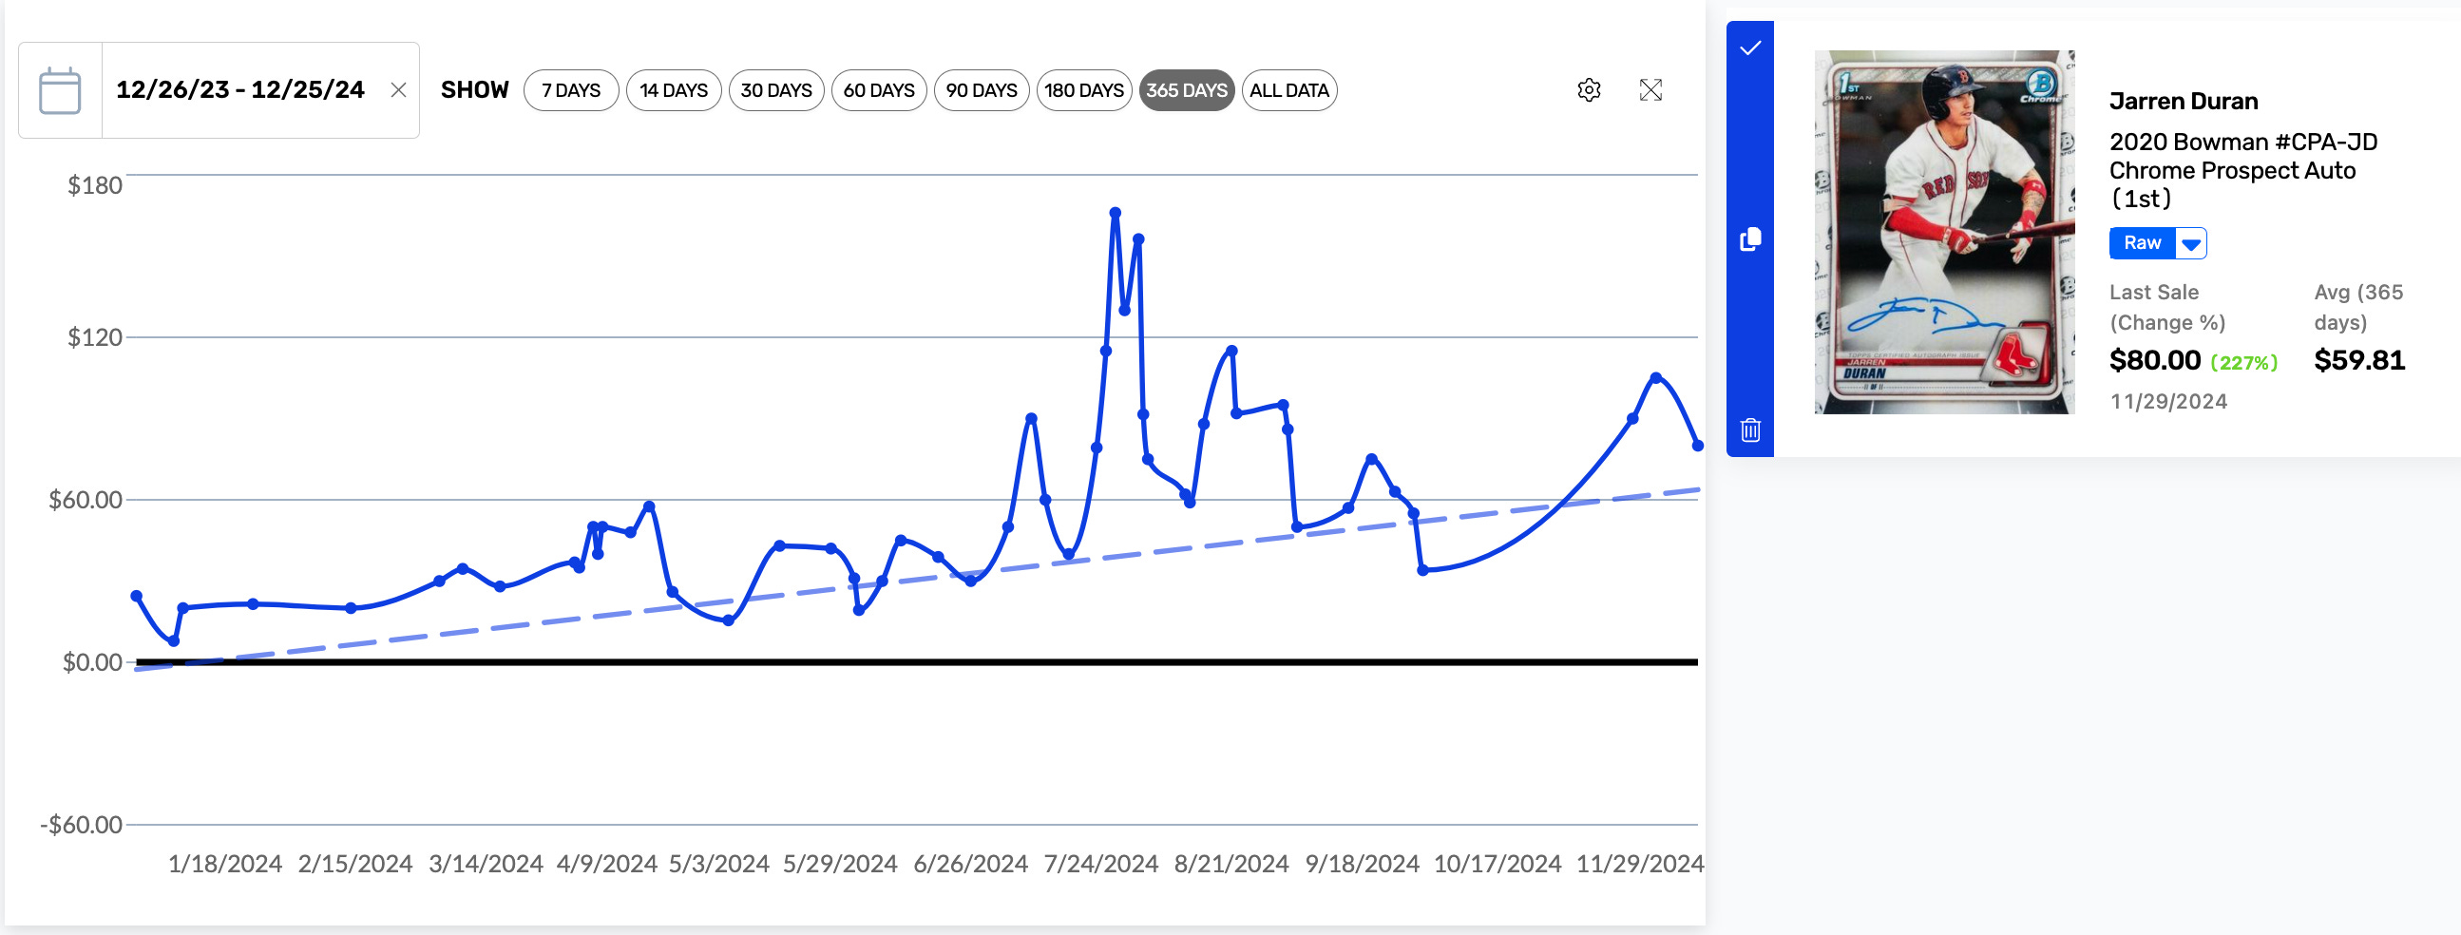Select the 365 DAYS range
This screenshot has height=935, width=2461.
[1187, 90]
